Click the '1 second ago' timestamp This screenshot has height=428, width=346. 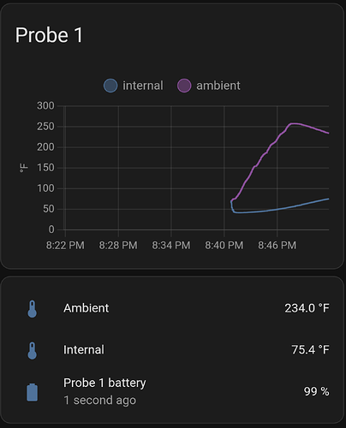(x=99, y=401)
